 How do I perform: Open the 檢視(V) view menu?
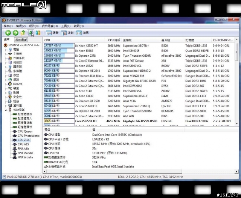[x=21, y=26]
